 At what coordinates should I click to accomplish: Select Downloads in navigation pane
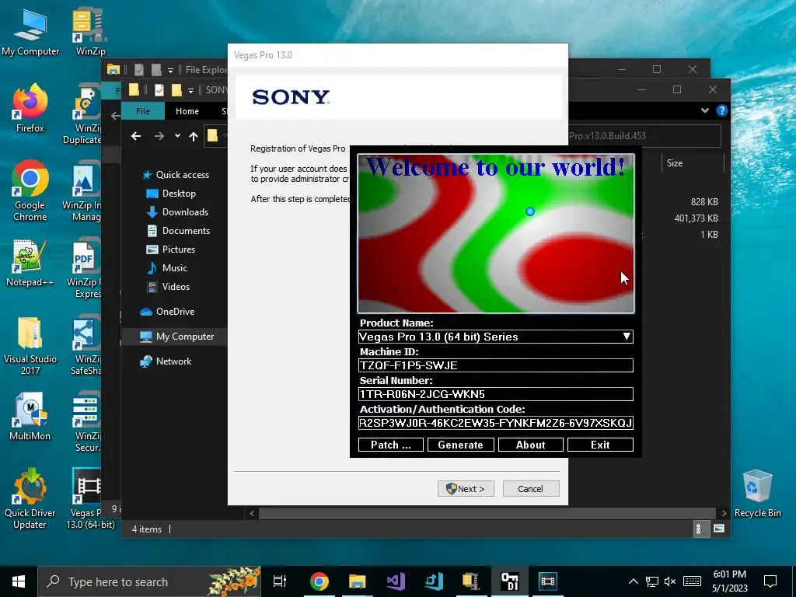pyautogui.click(x=185, y=211)
